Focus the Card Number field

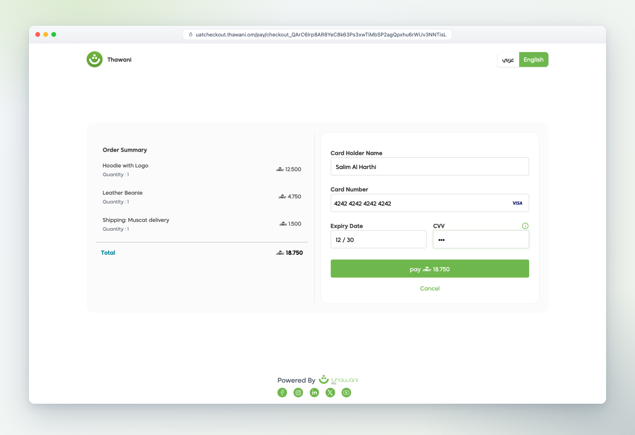click(430, 203)
